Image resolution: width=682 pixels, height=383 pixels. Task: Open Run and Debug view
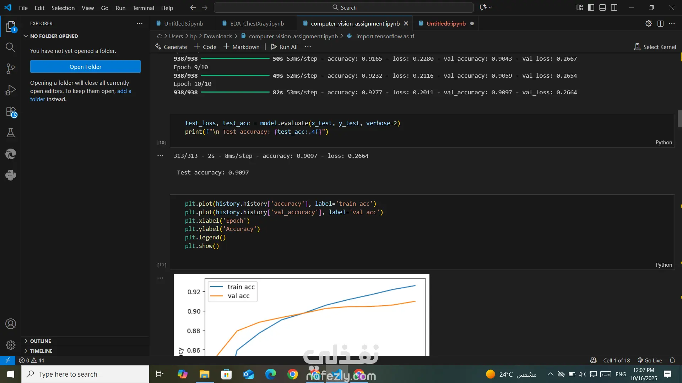point(10,90)
